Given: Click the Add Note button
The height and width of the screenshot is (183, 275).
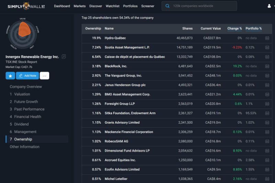Looking at the screenshot, I should tap(27, 76).
